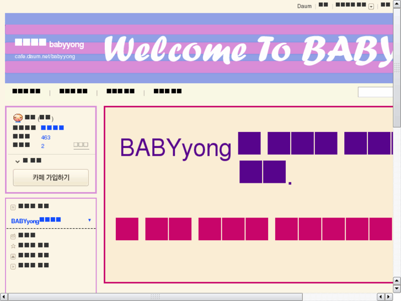
Task: Open the blue BABYyong sidebar menu link
Action: pos(36,220)
